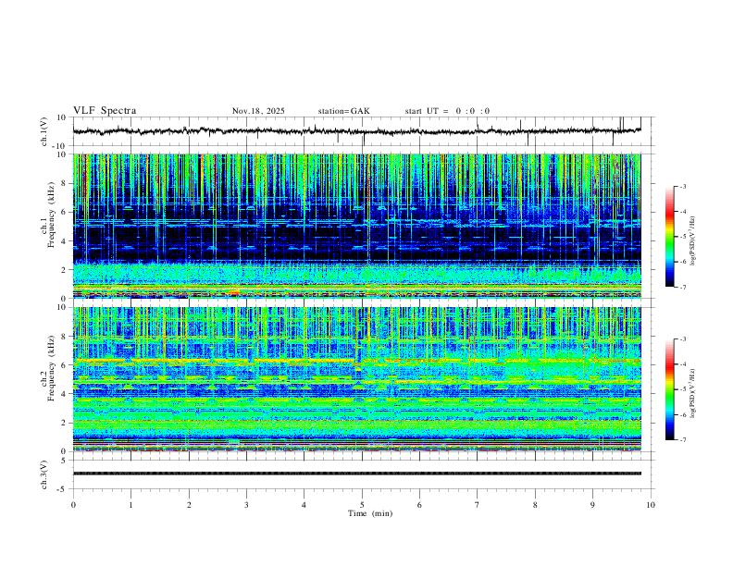Click time axis tick label "3"
The height and width of the screenshot is (566, 733).
point(246,505)
